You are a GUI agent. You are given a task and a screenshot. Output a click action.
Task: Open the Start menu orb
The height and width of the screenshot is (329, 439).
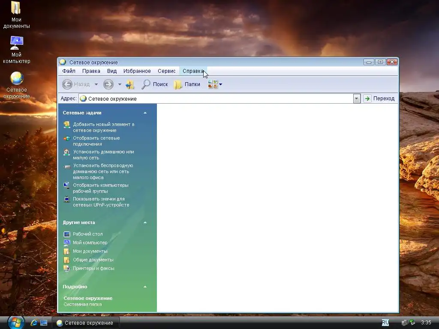(x=16, y=322)
